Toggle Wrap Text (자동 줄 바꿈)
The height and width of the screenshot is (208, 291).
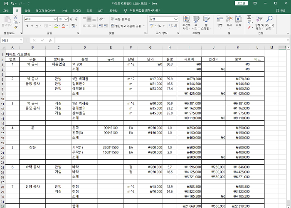click(121, 19)
